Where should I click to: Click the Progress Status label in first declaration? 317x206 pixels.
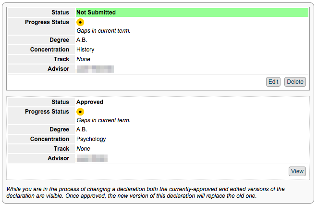tap(47, 22)
